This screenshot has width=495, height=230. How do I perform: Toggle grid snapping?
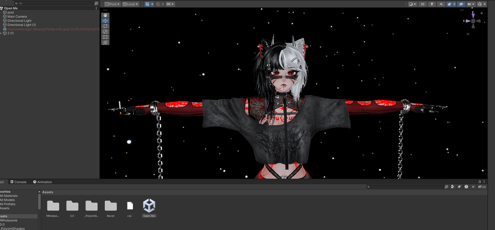(158, 4)
